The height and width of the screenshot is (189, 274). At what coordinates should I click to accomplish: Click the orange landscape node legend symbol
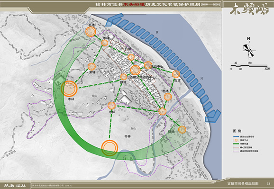pos(236,140)
